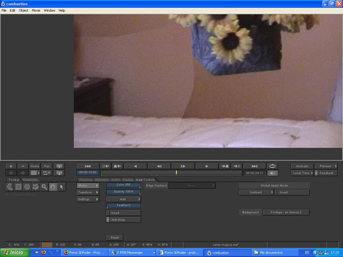Image resolution: width=343 pixels, height=257 pixels.
Task: Toggle the mask Invert checkbox
Action: (108, 213)
